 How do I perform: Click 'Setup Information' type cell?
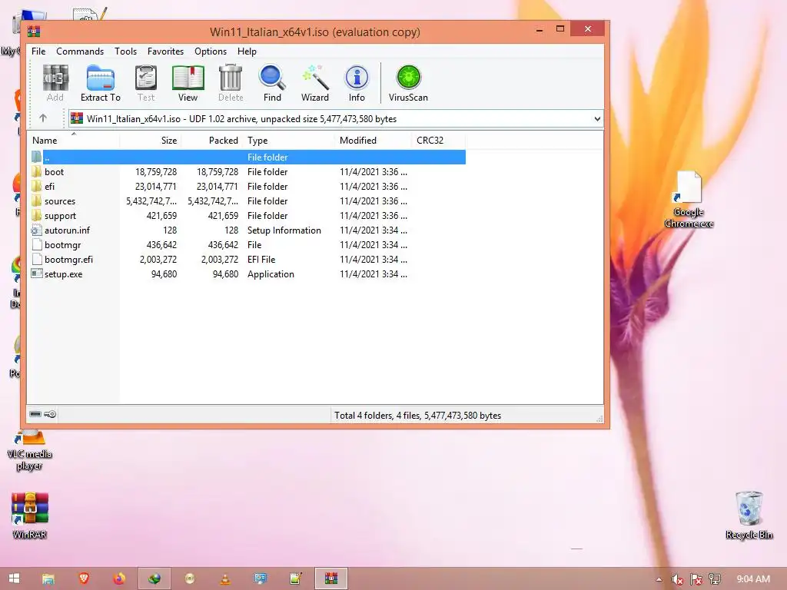pyautogui.click(x=284, y=230)
